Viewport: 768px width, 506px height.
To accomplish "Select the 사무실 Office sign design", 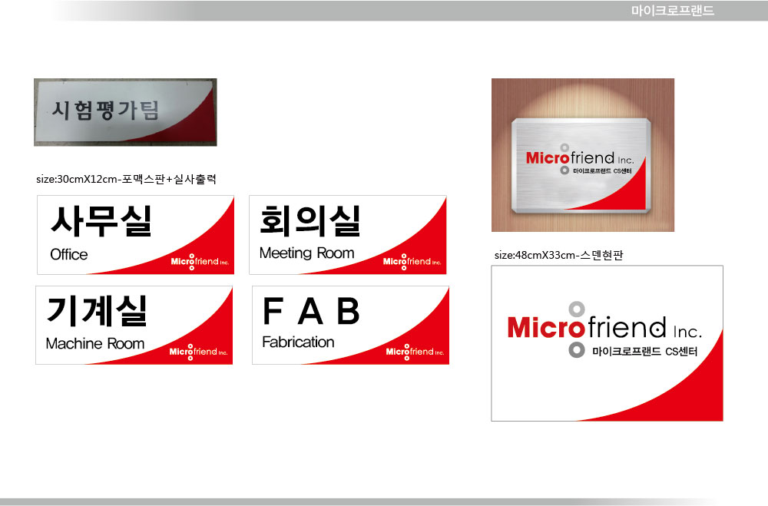I will [x=136, y=235].
